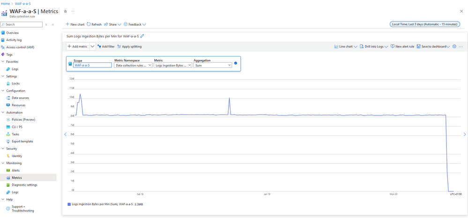Click the Add filter icon
The height and width of the screenshot is (218, 468).
coord(99,47)
